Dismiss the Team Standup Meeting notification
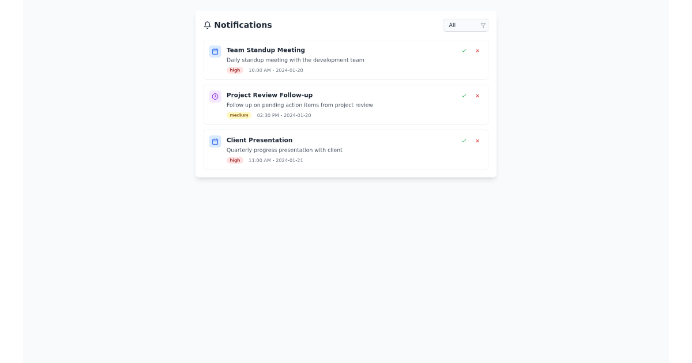This screenshot has height=363, width=692. click(x=477, y=51)
